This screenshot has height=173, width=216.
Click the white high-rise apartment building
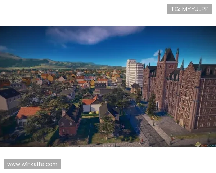pos(135,73)
